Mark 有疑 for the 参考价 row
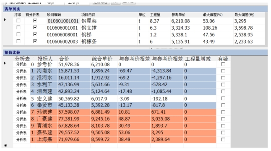The height and width of the screenshot is (151, 271). [x=223, y=64]
